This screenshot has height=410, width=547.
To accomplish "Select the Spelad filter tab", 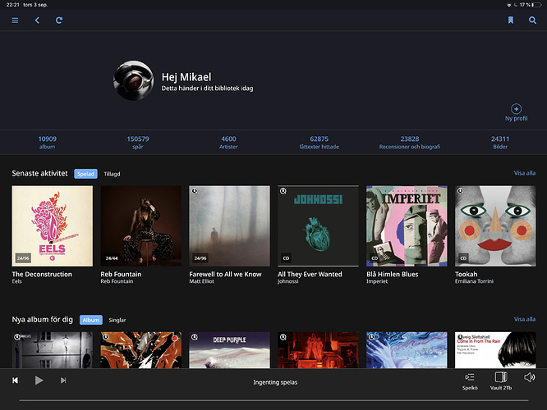I will [x=85, y=174].
